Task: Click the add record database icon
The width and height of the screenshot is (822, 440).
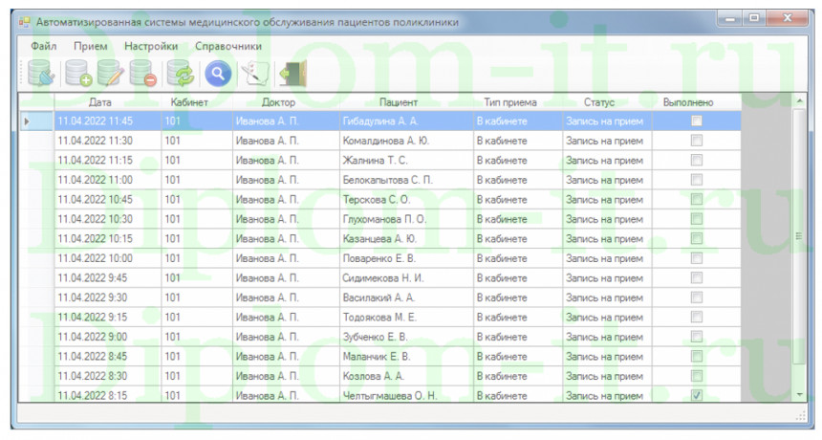Action: click(78, 73)
